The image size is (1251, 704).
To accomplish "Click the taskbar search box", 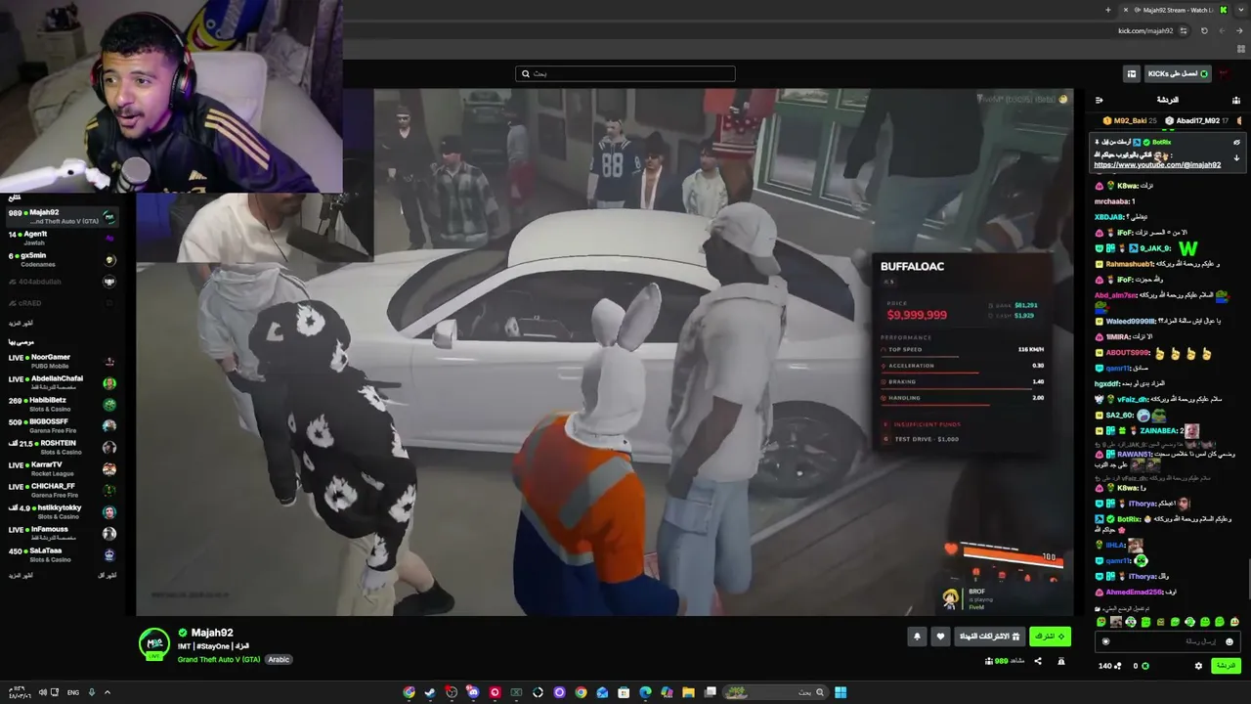I will pos(777,692).
